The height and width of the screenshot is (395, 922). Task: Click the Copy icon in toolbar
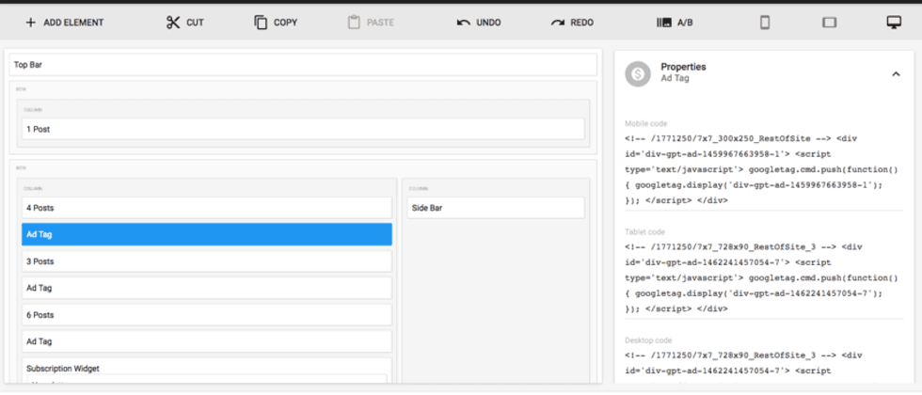(x=261, y=23)
